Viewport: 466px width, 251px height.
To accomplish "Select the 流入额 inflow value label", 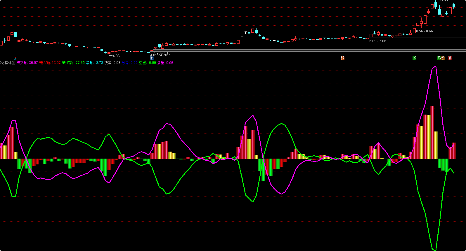I will tap(50, 63).
